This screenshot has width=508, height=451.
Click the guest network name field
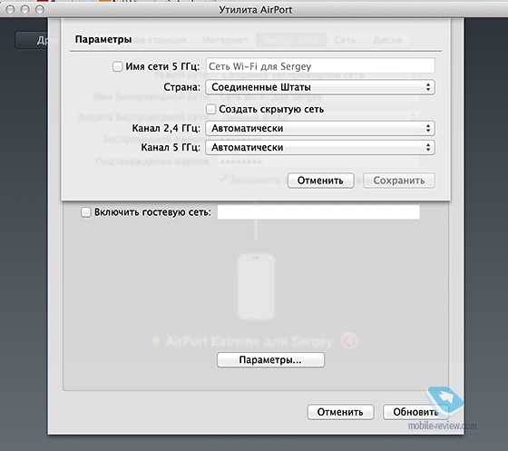pyautogui.click(x=318, y=212)
